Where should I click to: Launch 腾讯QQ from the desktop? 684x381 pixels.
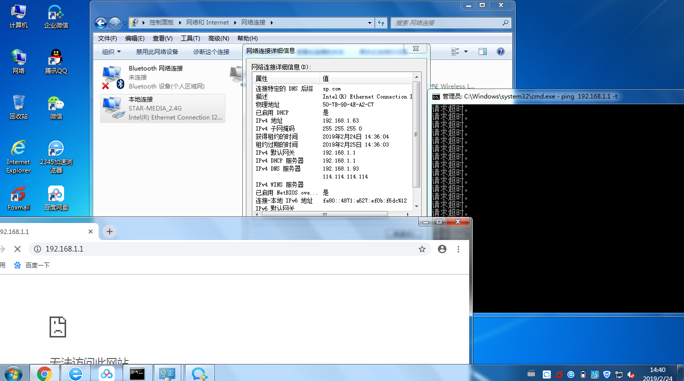[56, 62]
